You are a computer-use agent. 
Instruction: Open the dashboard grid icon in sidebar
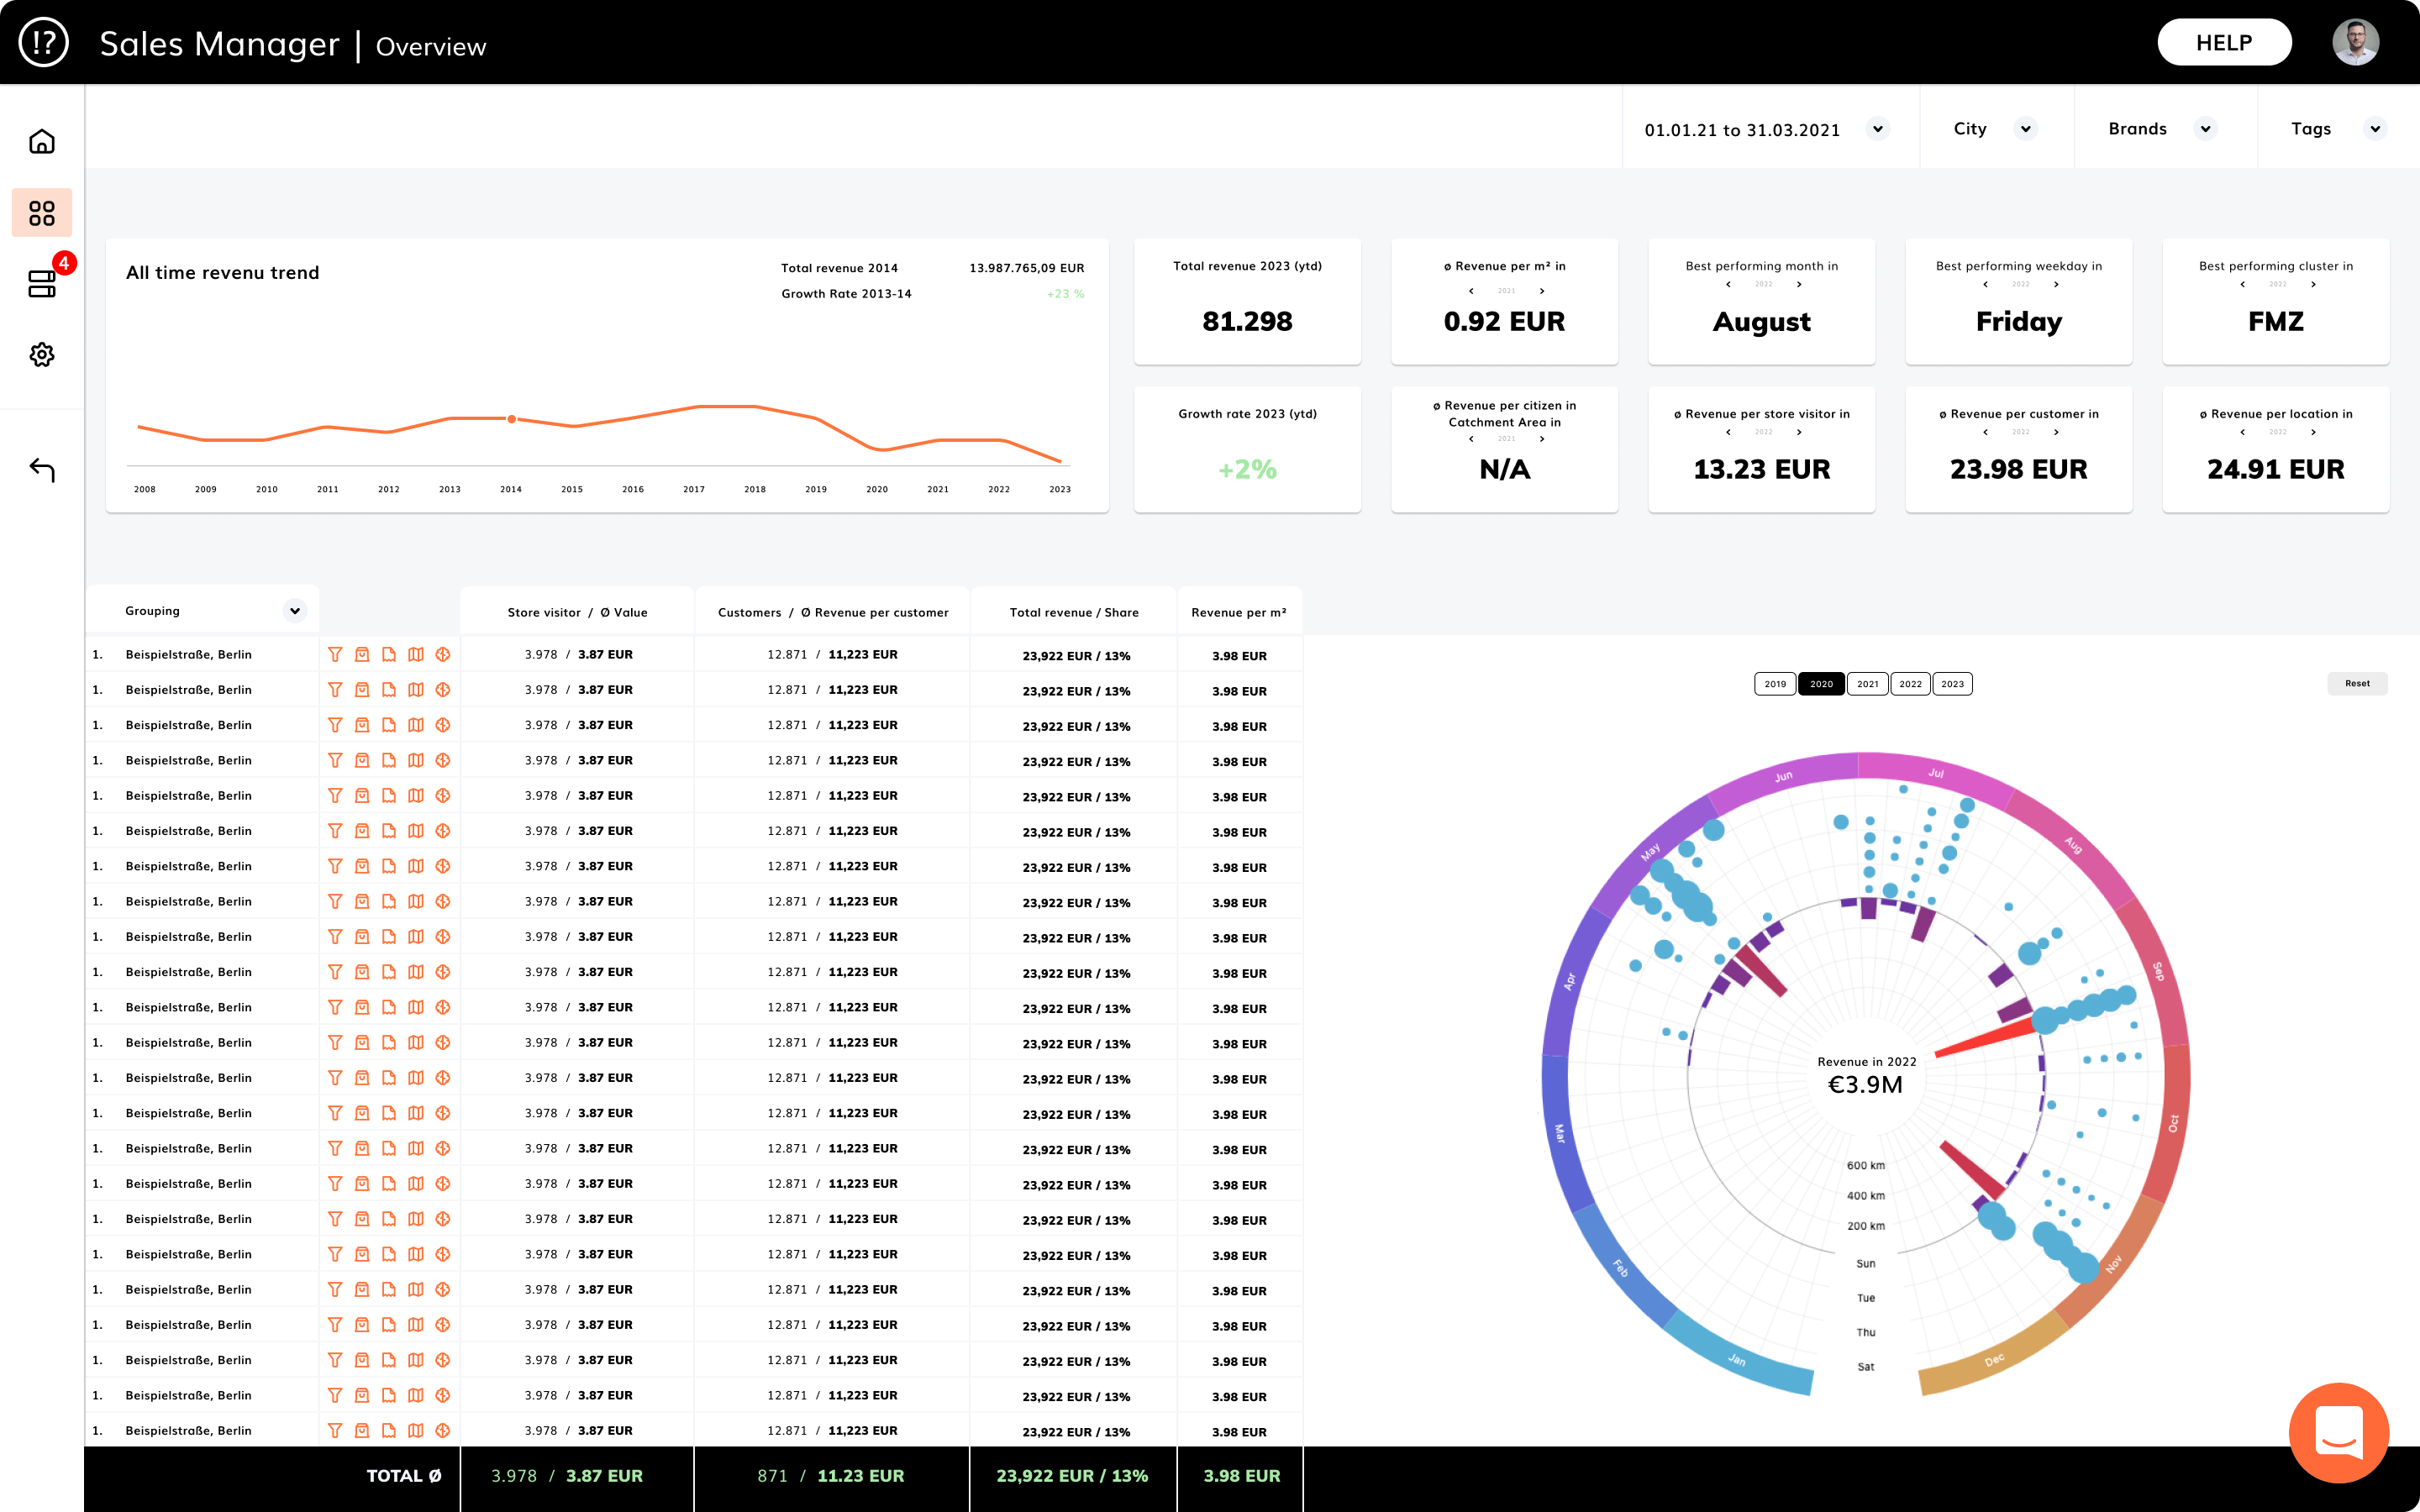[x=42, y=213]
